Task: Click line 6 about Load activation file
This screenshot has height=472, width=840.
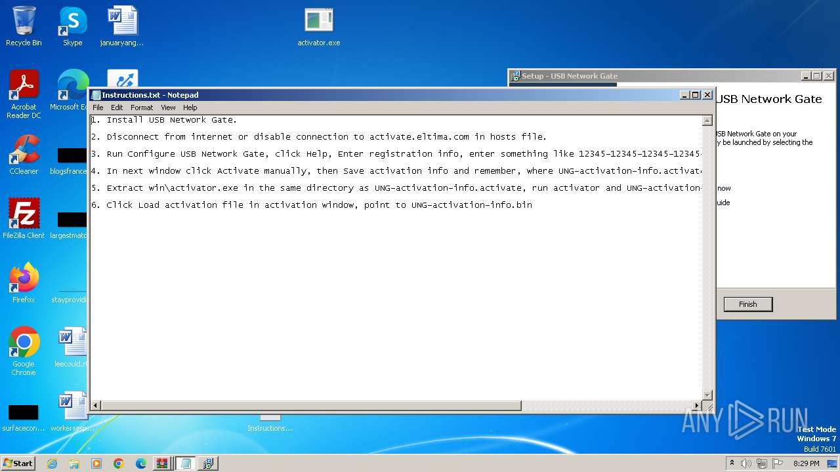Action: tap(312, 205)
